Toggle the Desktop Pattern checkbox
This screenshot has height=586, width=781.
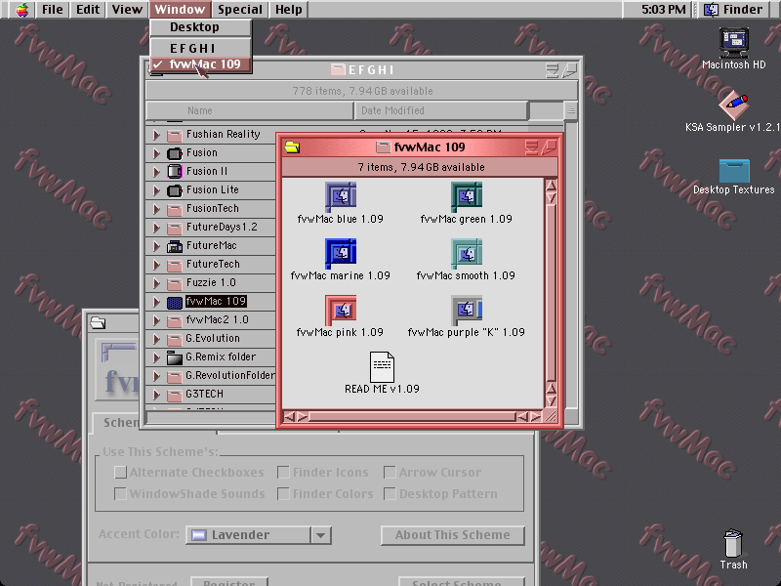pyautogui.click(x=390, y=493)
